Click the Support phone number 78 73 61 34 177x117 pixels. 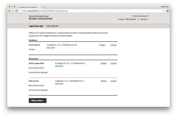130,19
